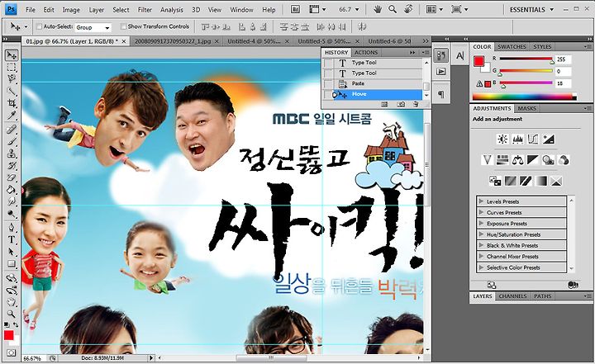
Task: Open the ESSENTIALS workspace dropdown
Action: point(531,9)
